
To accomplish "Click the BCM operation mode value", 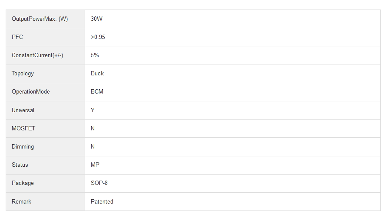I will [97, 92].
